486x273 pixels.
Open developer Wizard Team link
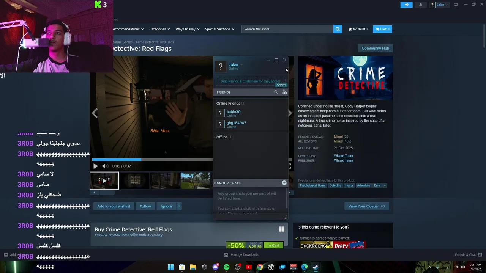(343, 156)
